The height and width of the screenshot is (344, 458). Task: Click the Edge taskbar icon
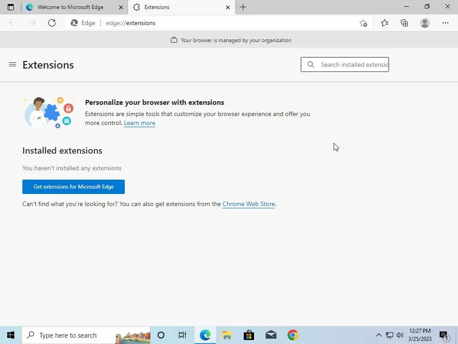pyautogui.click(x=205, y=335)
